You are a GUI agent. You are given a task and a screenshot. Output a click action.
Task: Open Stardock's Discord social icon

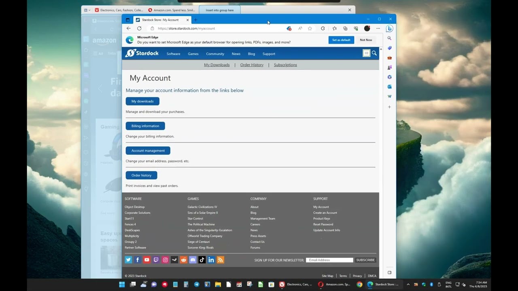(193, 260)
